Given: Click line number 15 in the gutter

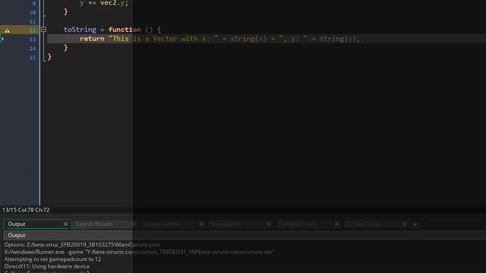Looking at the screenshot, I should click(33, 58).
